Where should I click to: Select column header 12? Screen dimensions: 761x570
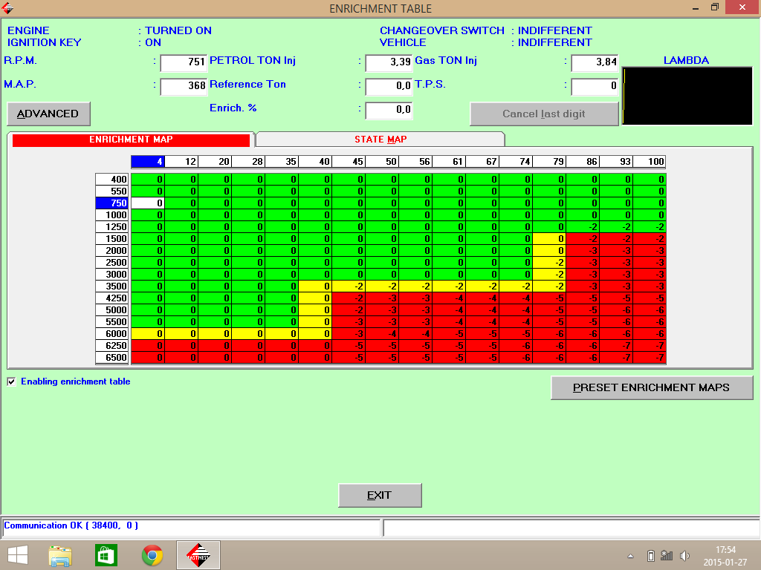181,161
